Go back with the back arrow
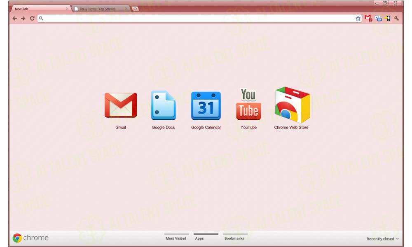This screenshot has height=247, width=412. point(15,19)
